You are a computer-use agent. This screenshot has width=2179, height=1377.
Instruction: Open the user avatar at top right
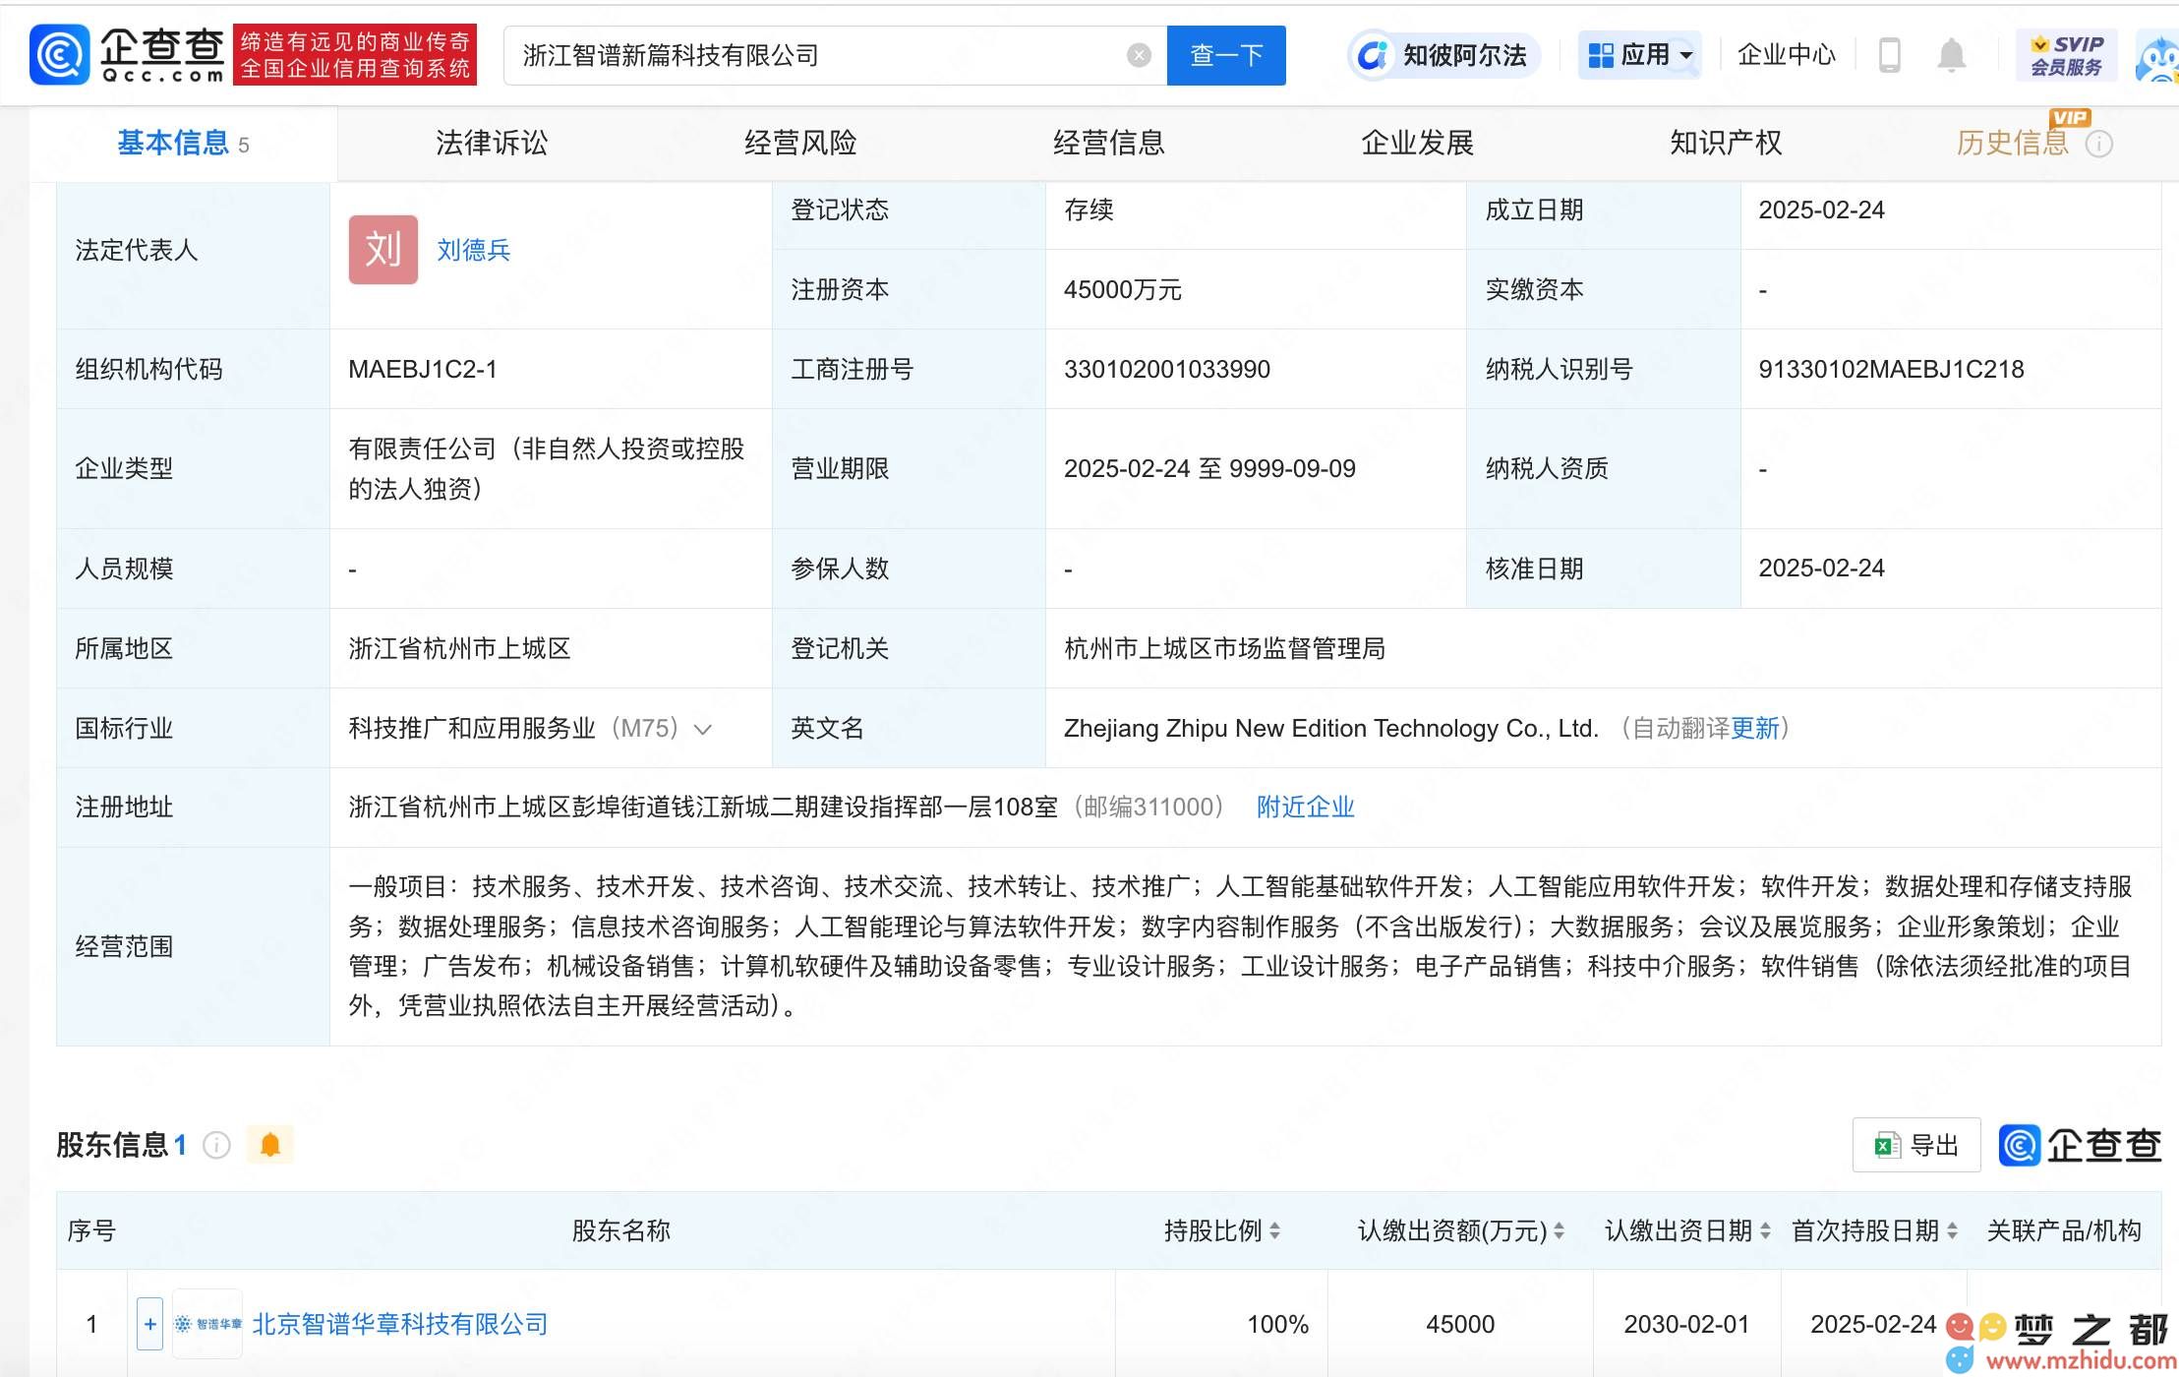tap(2157, 57)
